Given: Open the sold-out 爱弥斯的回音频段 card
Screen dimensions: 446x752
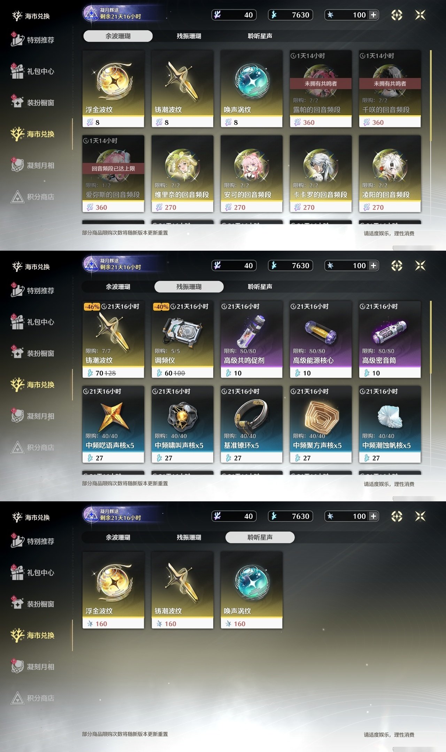Looking at the screenshot, I should pos(113,174).
